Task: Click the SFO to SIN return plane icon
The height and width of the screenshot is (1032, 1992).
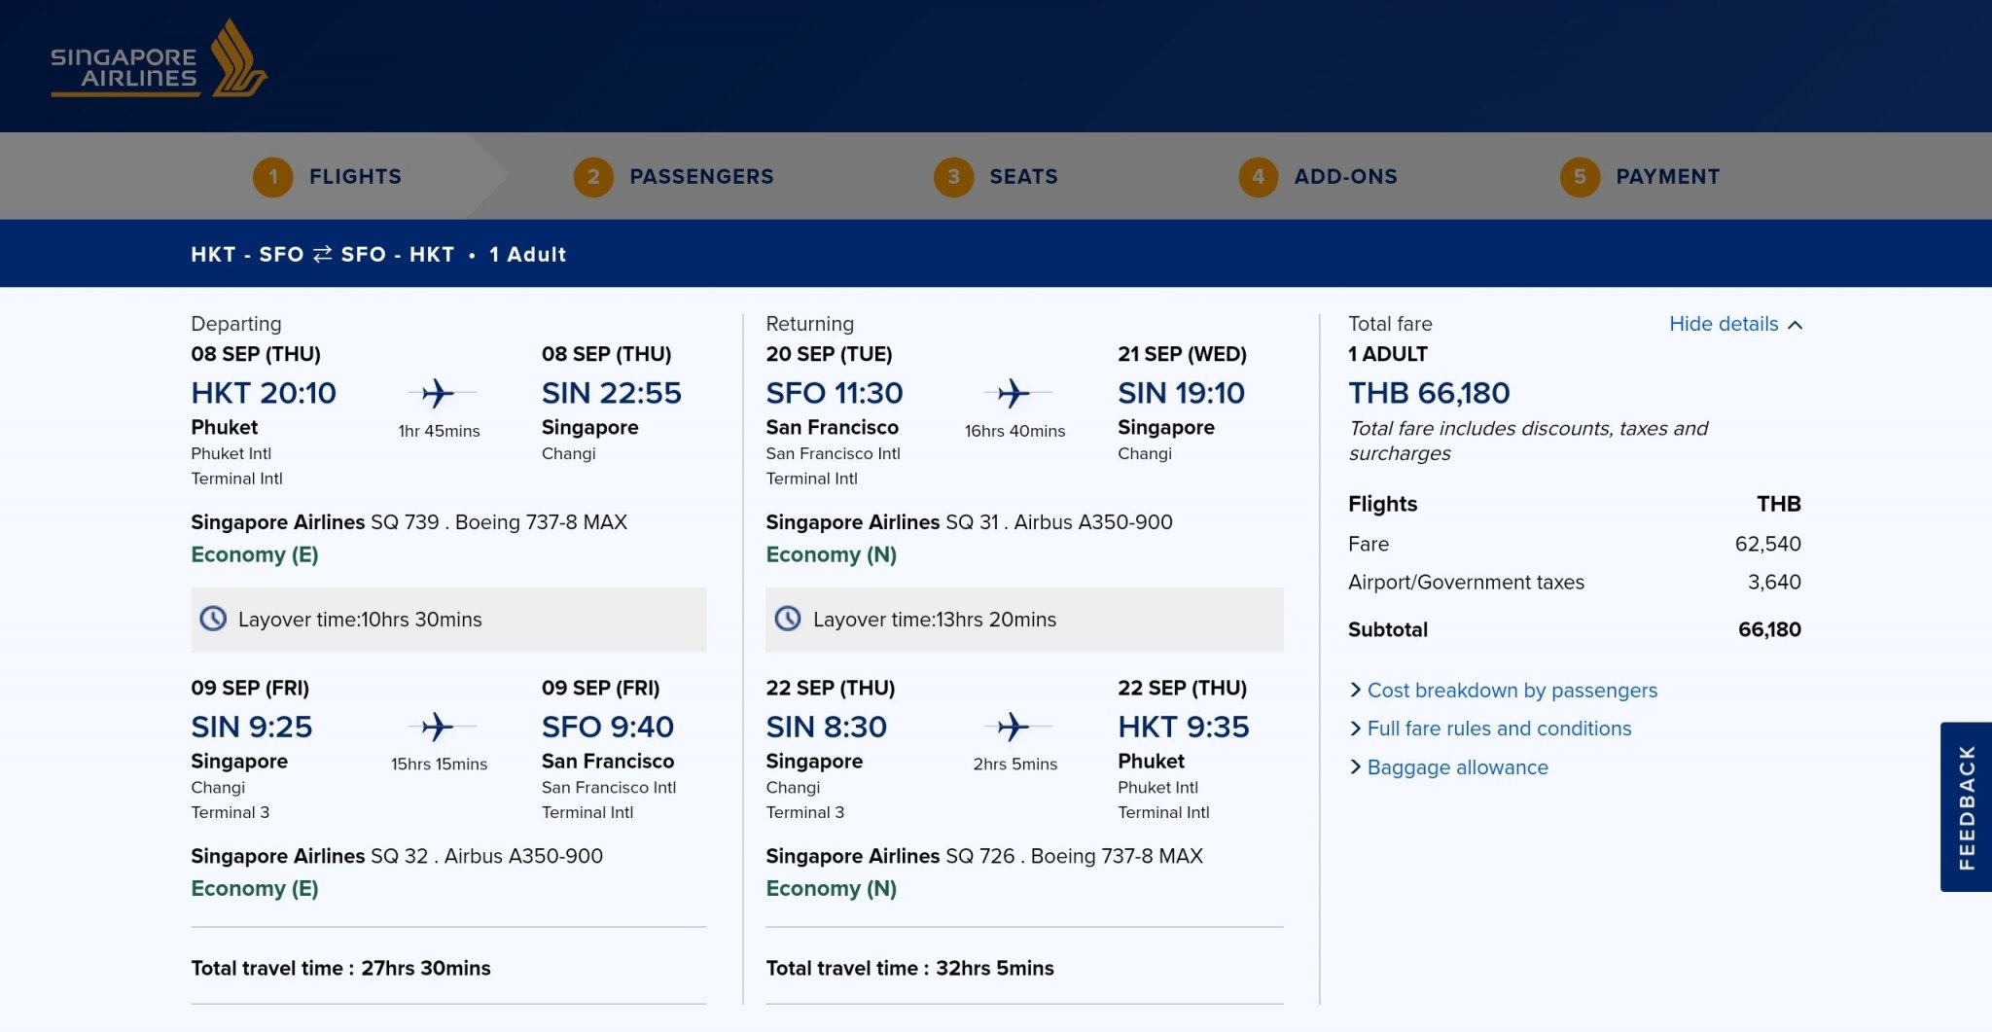Action: (x=1014, y=393)
